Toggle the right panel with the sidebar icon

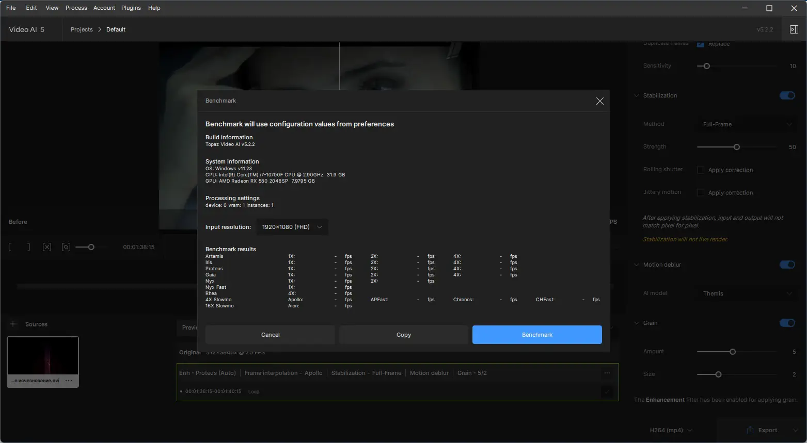[794, 29]
